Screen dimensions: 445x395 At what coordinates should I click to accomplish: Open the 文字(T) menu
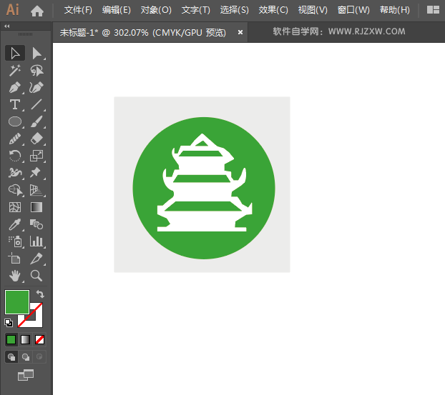pyautogui.click(x=196, y=10)
